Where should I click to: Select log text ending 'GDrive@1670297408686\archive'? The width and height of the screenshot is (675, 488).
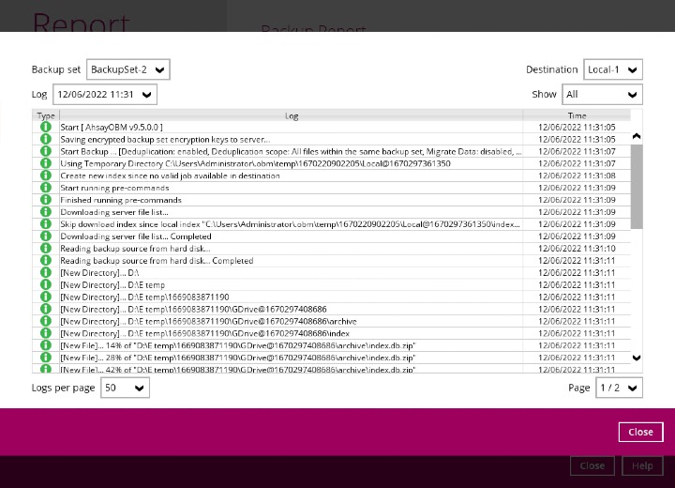208,321
